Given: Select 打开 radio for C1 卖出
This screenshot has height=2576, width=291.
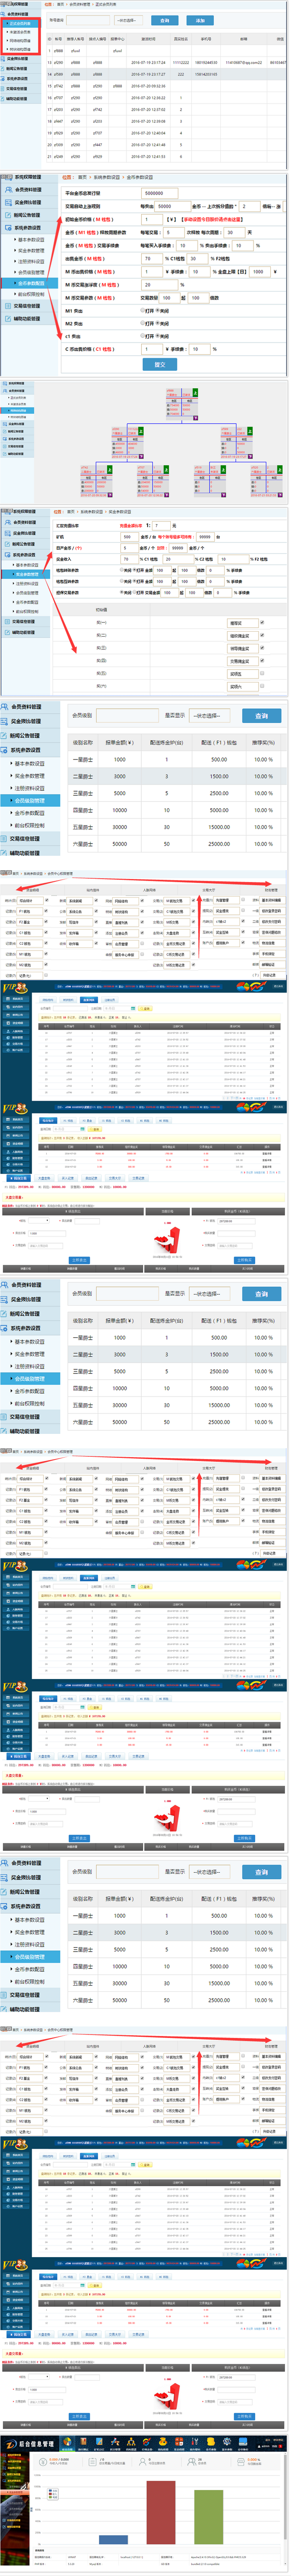Looking at the screenshot, I should (144, 336).
